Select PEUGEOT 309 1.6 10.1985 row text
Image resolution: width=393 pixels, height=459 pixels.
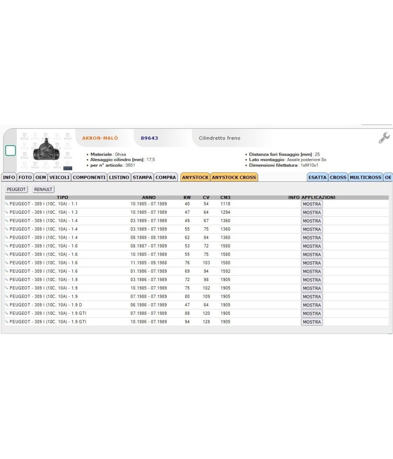(44, 254)
